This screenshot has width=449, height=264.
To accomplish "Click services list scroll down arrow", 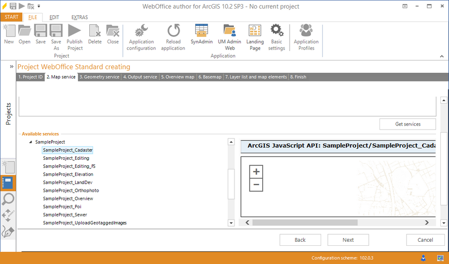I will click(231, 223).
